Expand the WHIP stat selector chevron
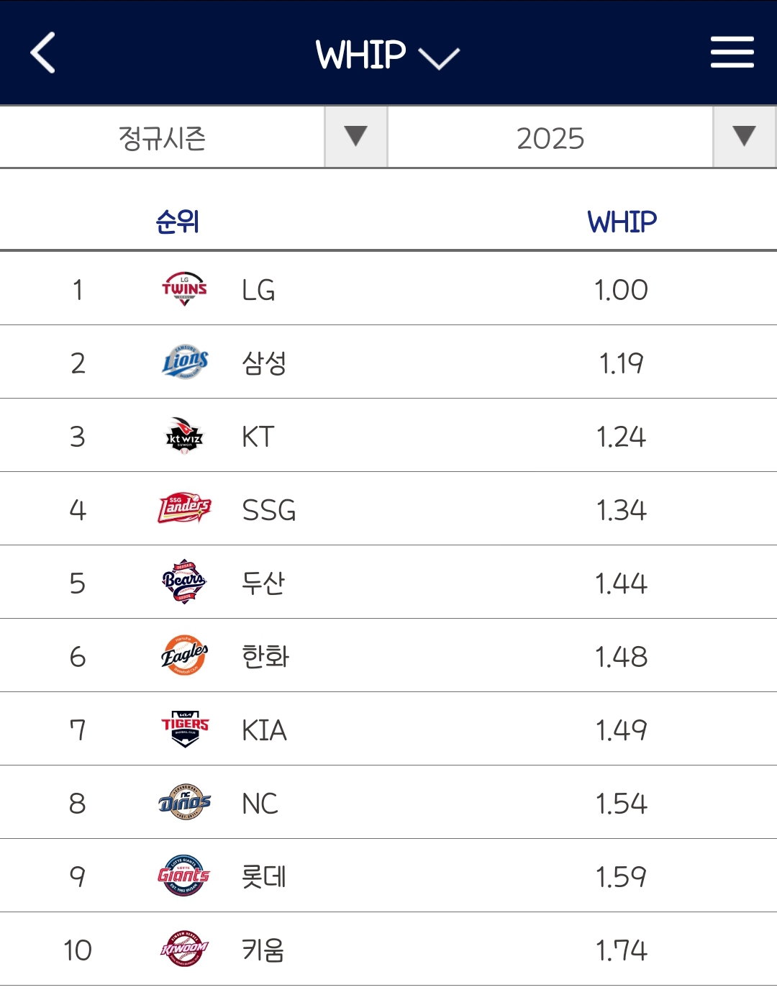This screenshot has height=995, width=777. 438,59
